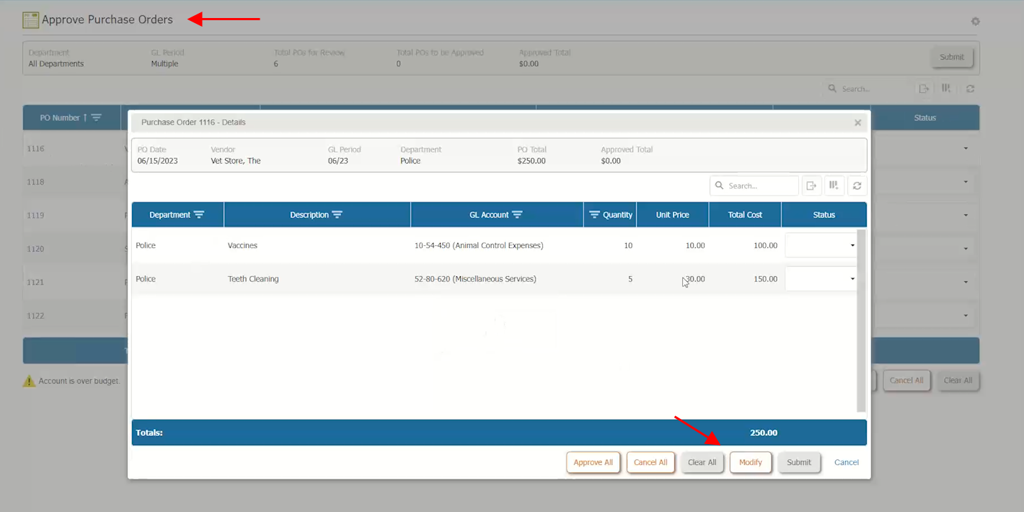This screenshot has width=1024, height=512.
Task: Click the Modify button
Action: click(751, 462)
